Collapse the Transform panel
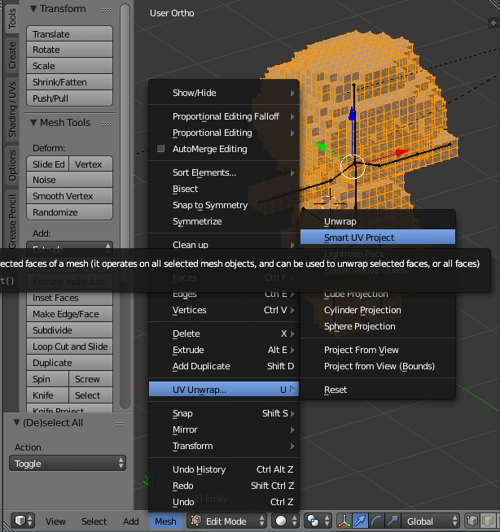 pos(33,9)
